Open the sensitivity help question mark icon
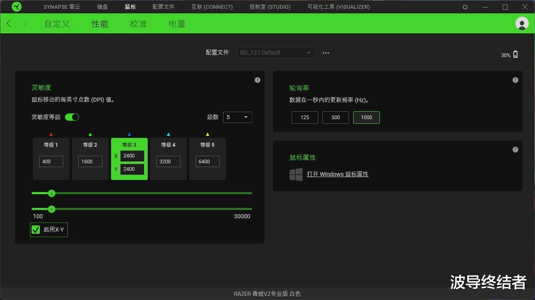The height and width of the screenshot is (300, 535). click(x=257, y=80)
